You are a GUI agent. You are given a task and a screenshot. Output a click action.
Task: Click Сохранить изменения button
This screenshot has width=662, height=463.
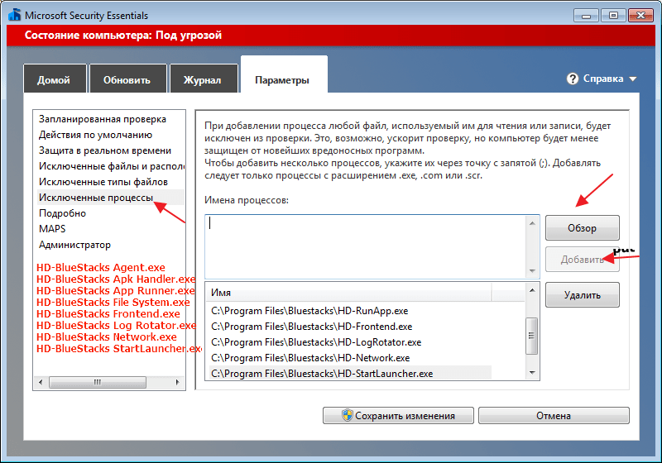click(398, 415)
